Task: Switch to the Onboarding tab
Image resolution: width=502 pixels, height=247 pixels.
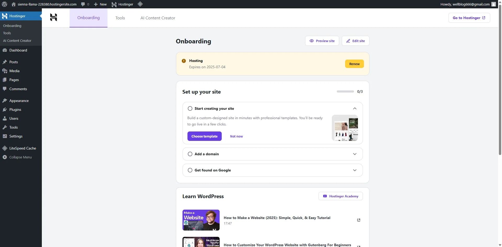Action: pos(88,18)
